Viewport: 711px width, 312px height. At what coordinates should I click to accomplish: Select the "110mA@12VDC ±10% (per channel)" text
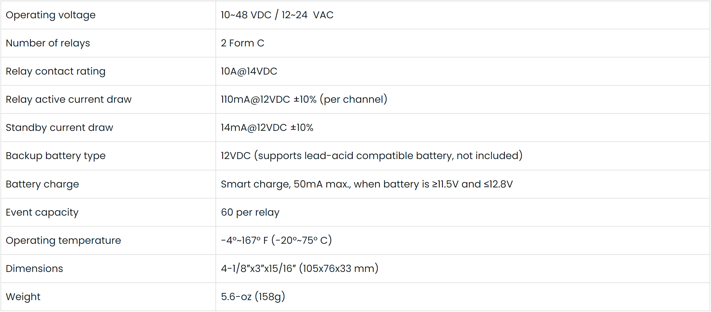[x=304, y=100]
